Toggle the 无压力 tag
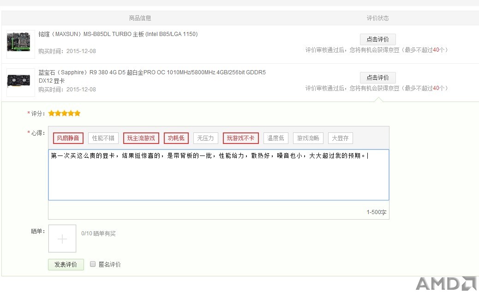 [206, 138]
